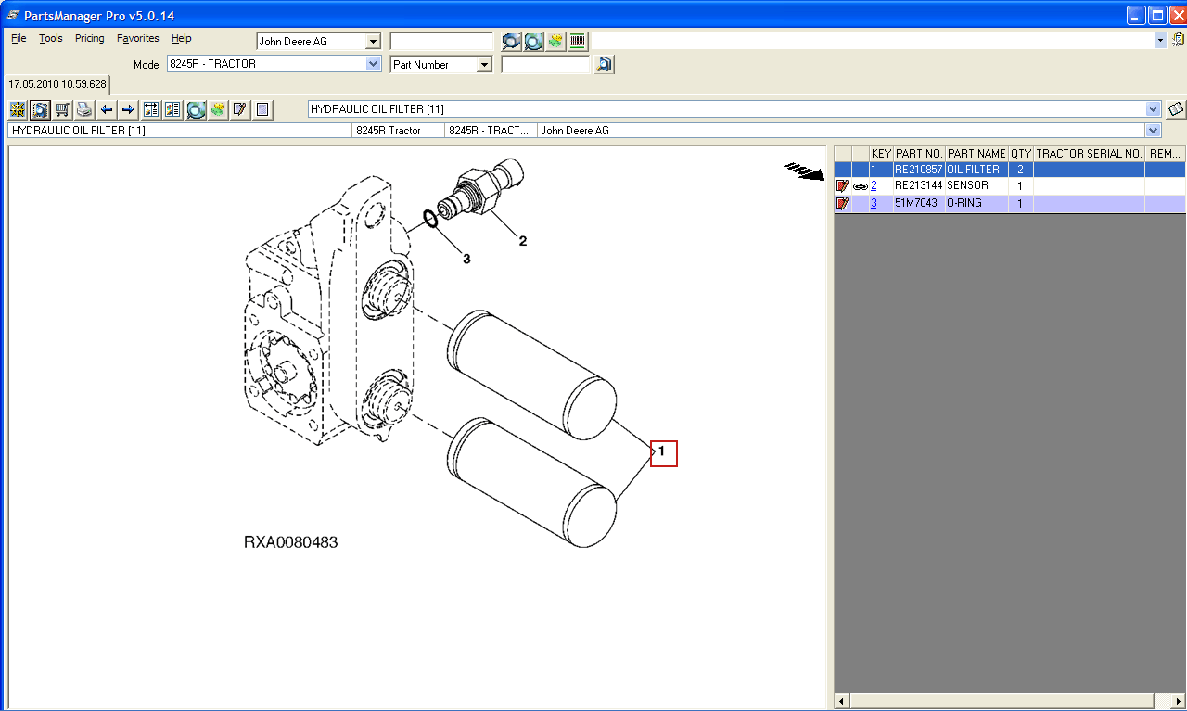This screenshot has height=711, width=1187.
Task: Click the icon at far right of top bar
Action: click(x=1178, y=40)
